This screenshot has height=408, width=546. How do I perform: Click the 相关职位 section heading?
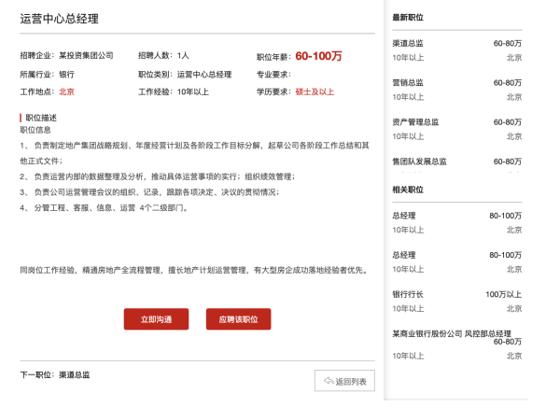pos(408,190)
